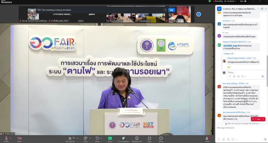Expand screenshot options arrow in message box
The width and height of the screenshot is (268, 143).
click(x=236, y=139)
